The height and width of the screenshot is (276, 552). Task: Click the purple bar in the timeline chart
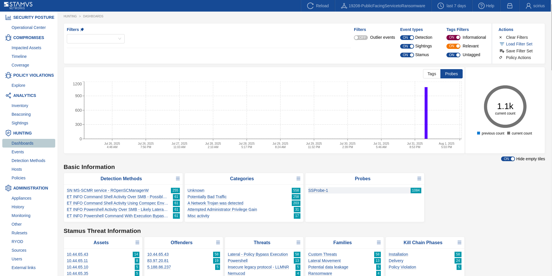click(426, 113)
